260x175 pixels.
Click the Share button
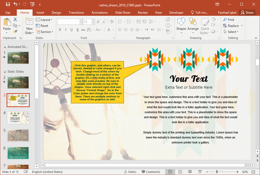247,12
